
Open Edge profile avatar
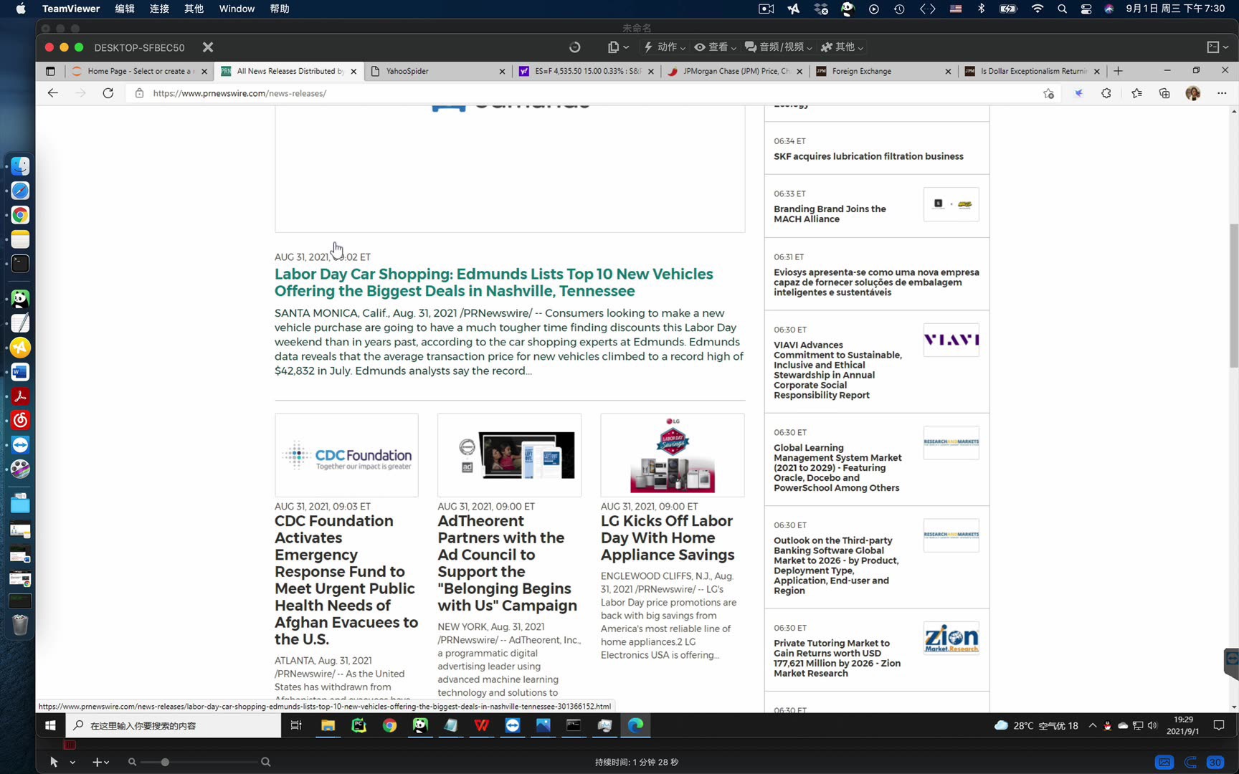[1193, 93]
